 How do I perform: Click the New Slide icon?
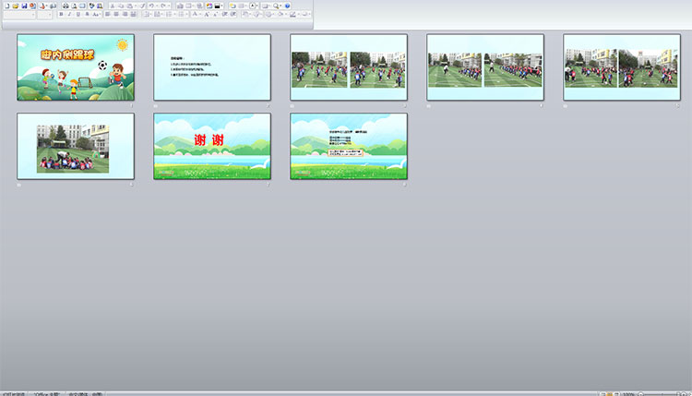pos(233,6)
